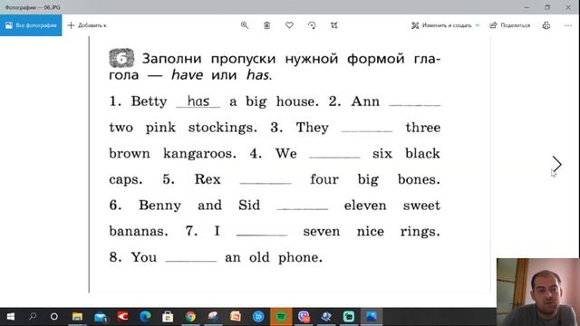Open Viber on the taskbar
580x326 pixels.
tap(304, 316)
